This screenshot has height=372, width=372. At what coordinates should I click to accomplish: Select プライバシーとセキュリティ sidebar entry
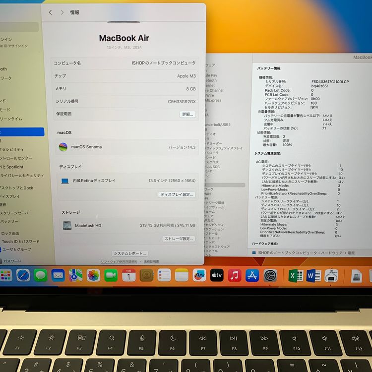pos(22,176)
